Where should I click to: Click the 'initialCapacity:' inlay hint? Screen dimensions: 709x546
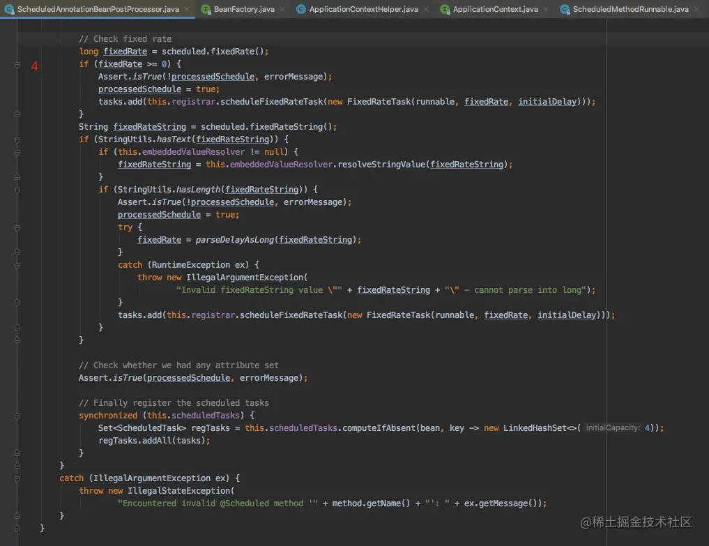click(x=613, y=428)
